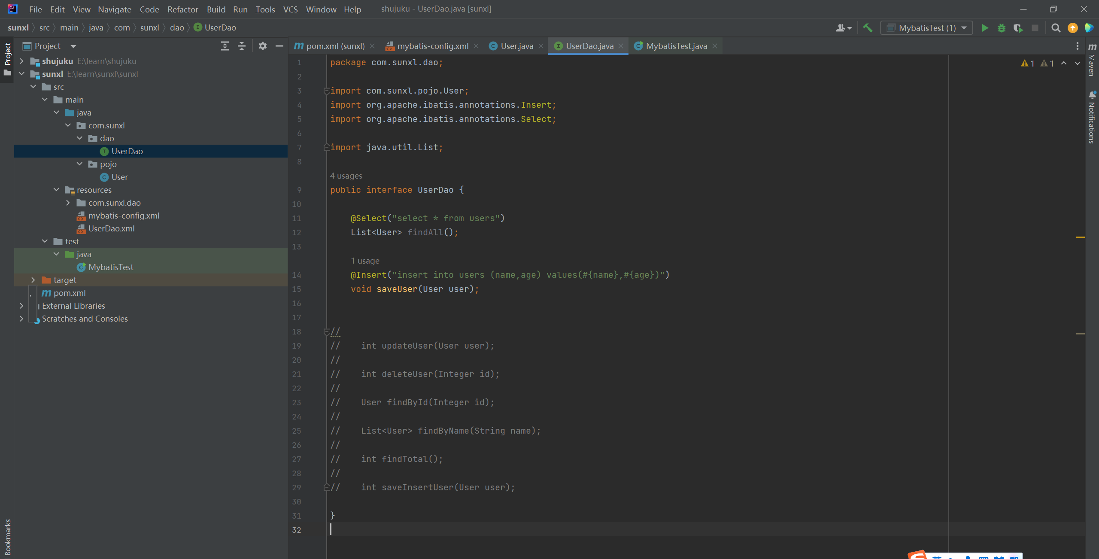
Task: Click yellow warning stripe marker on scrollbar
Action: tap(1080, 237)
